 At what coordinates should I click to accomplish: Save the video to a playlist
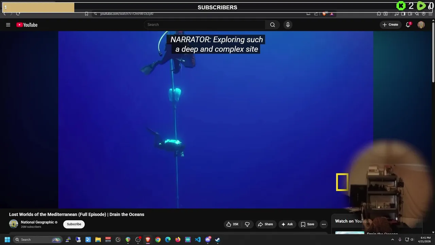click(307, 224)
